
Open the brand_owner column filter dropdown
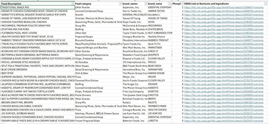pyautogui.click(x=146, y=4)
